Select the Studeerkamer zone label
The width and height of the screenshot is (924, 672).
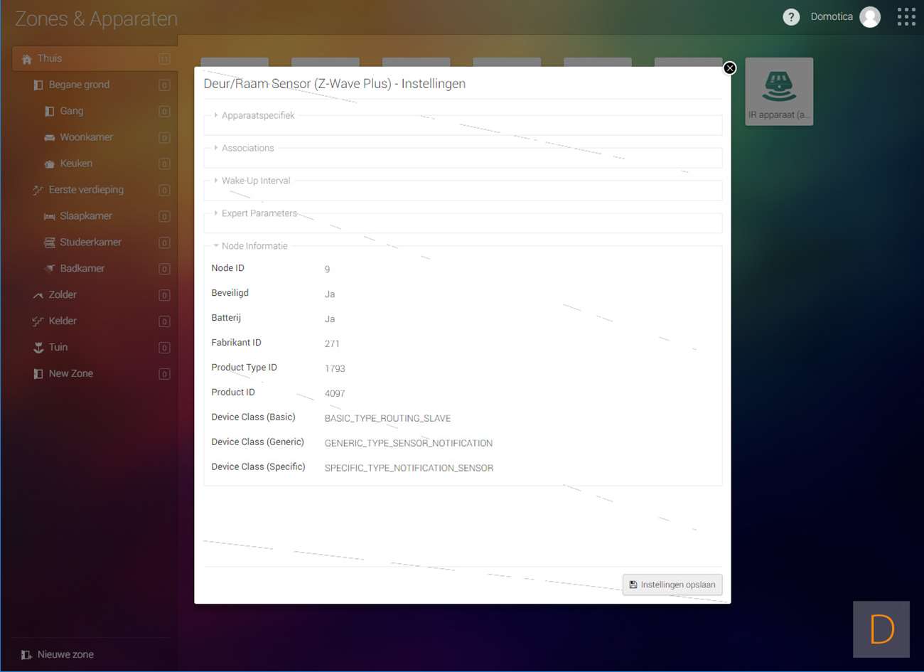pyautogui.click(x=91, y=242)
